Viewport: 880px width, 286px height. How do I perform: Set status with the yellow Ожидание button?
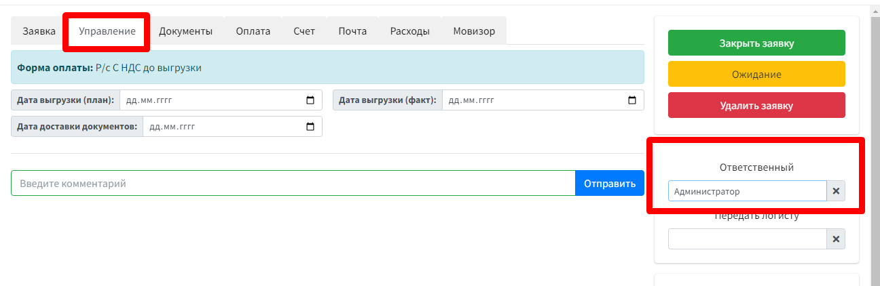coord(756,74)
